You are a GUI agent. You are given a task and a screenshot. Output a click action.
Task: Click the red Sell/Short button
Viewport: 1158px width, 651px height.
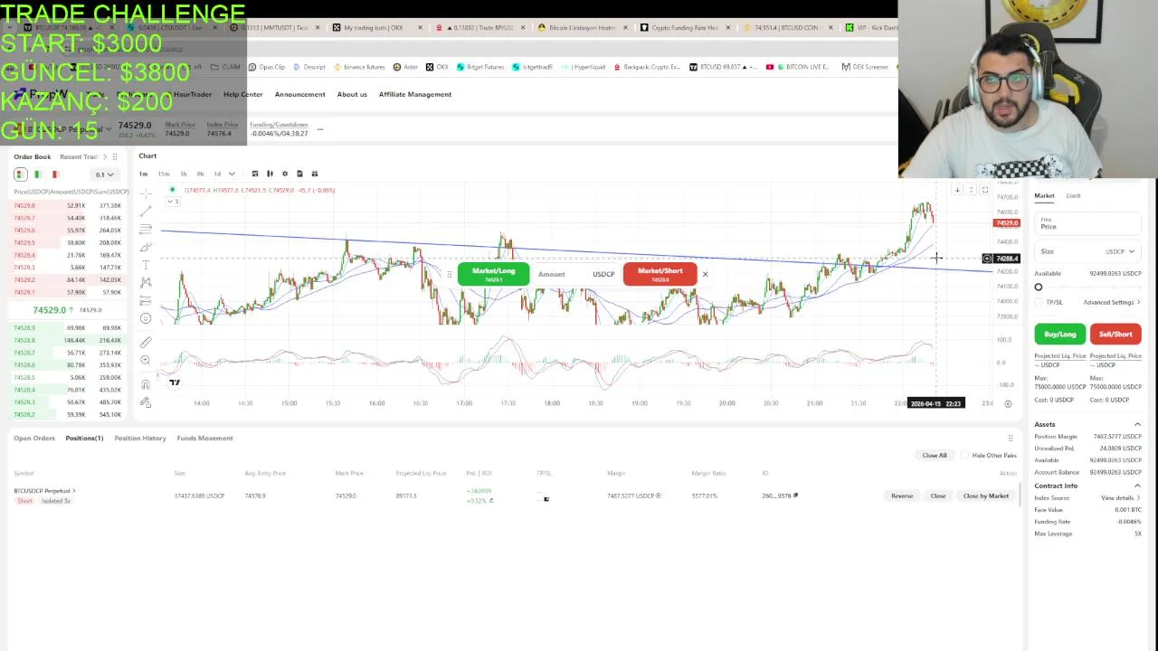tap(1115, 335)
